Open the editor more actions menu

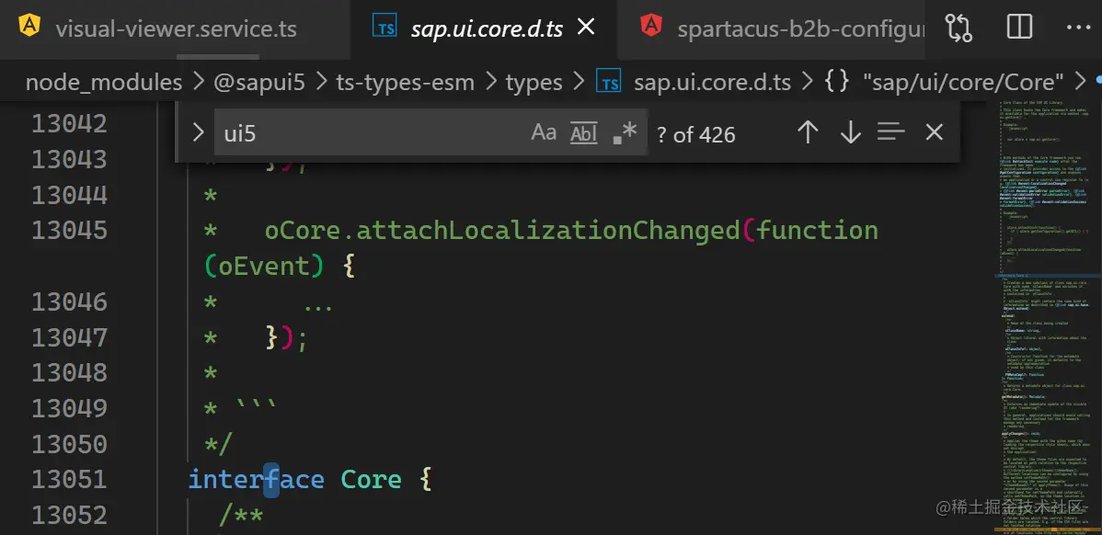[1078, 28]
